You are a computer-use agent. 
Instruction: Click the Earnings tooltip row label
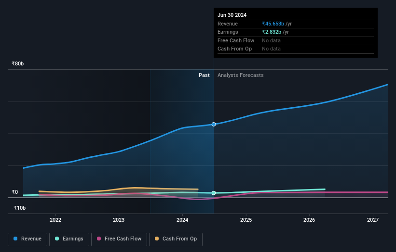(228, 32)
